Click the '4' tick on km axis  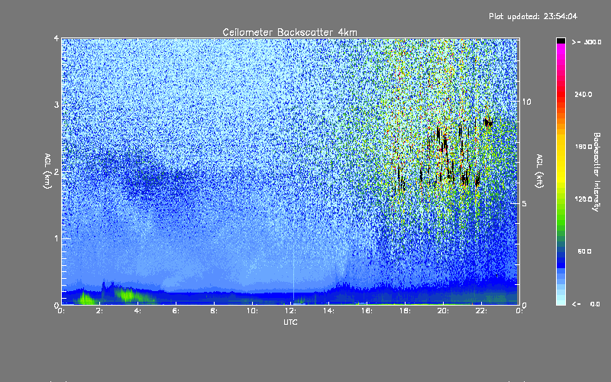pyautogui.click(x=57, y=38)
